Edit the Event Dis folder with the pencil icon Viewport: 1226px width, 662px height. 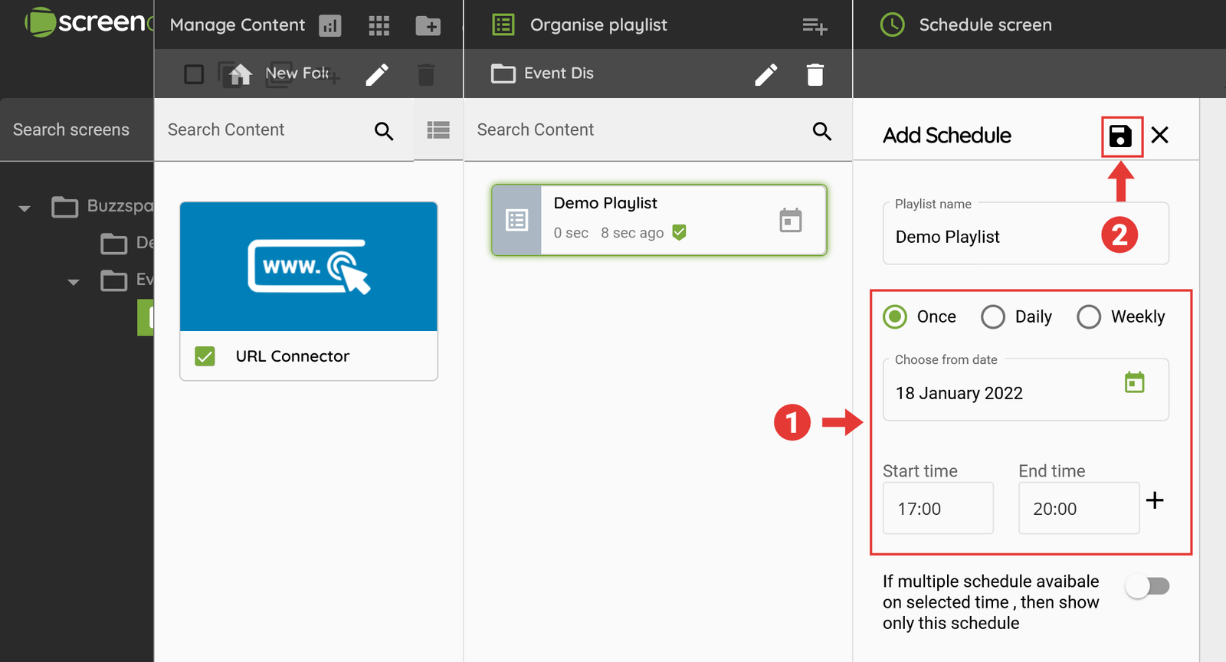coord(765,74)
